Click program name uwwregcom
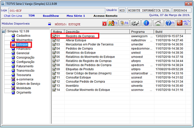The image size is (194, 128). (139, 36)
